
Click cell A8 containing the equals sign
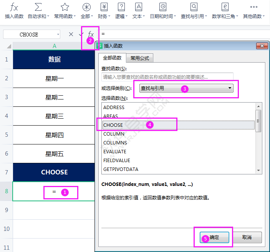pyautogui.click(x=54, y=191)
